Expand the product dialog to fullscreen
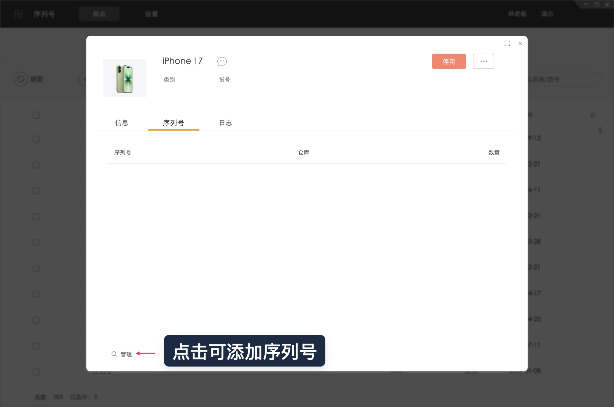Image resolution: width=614 pixels, height=407 pixels. pos(507,44)
